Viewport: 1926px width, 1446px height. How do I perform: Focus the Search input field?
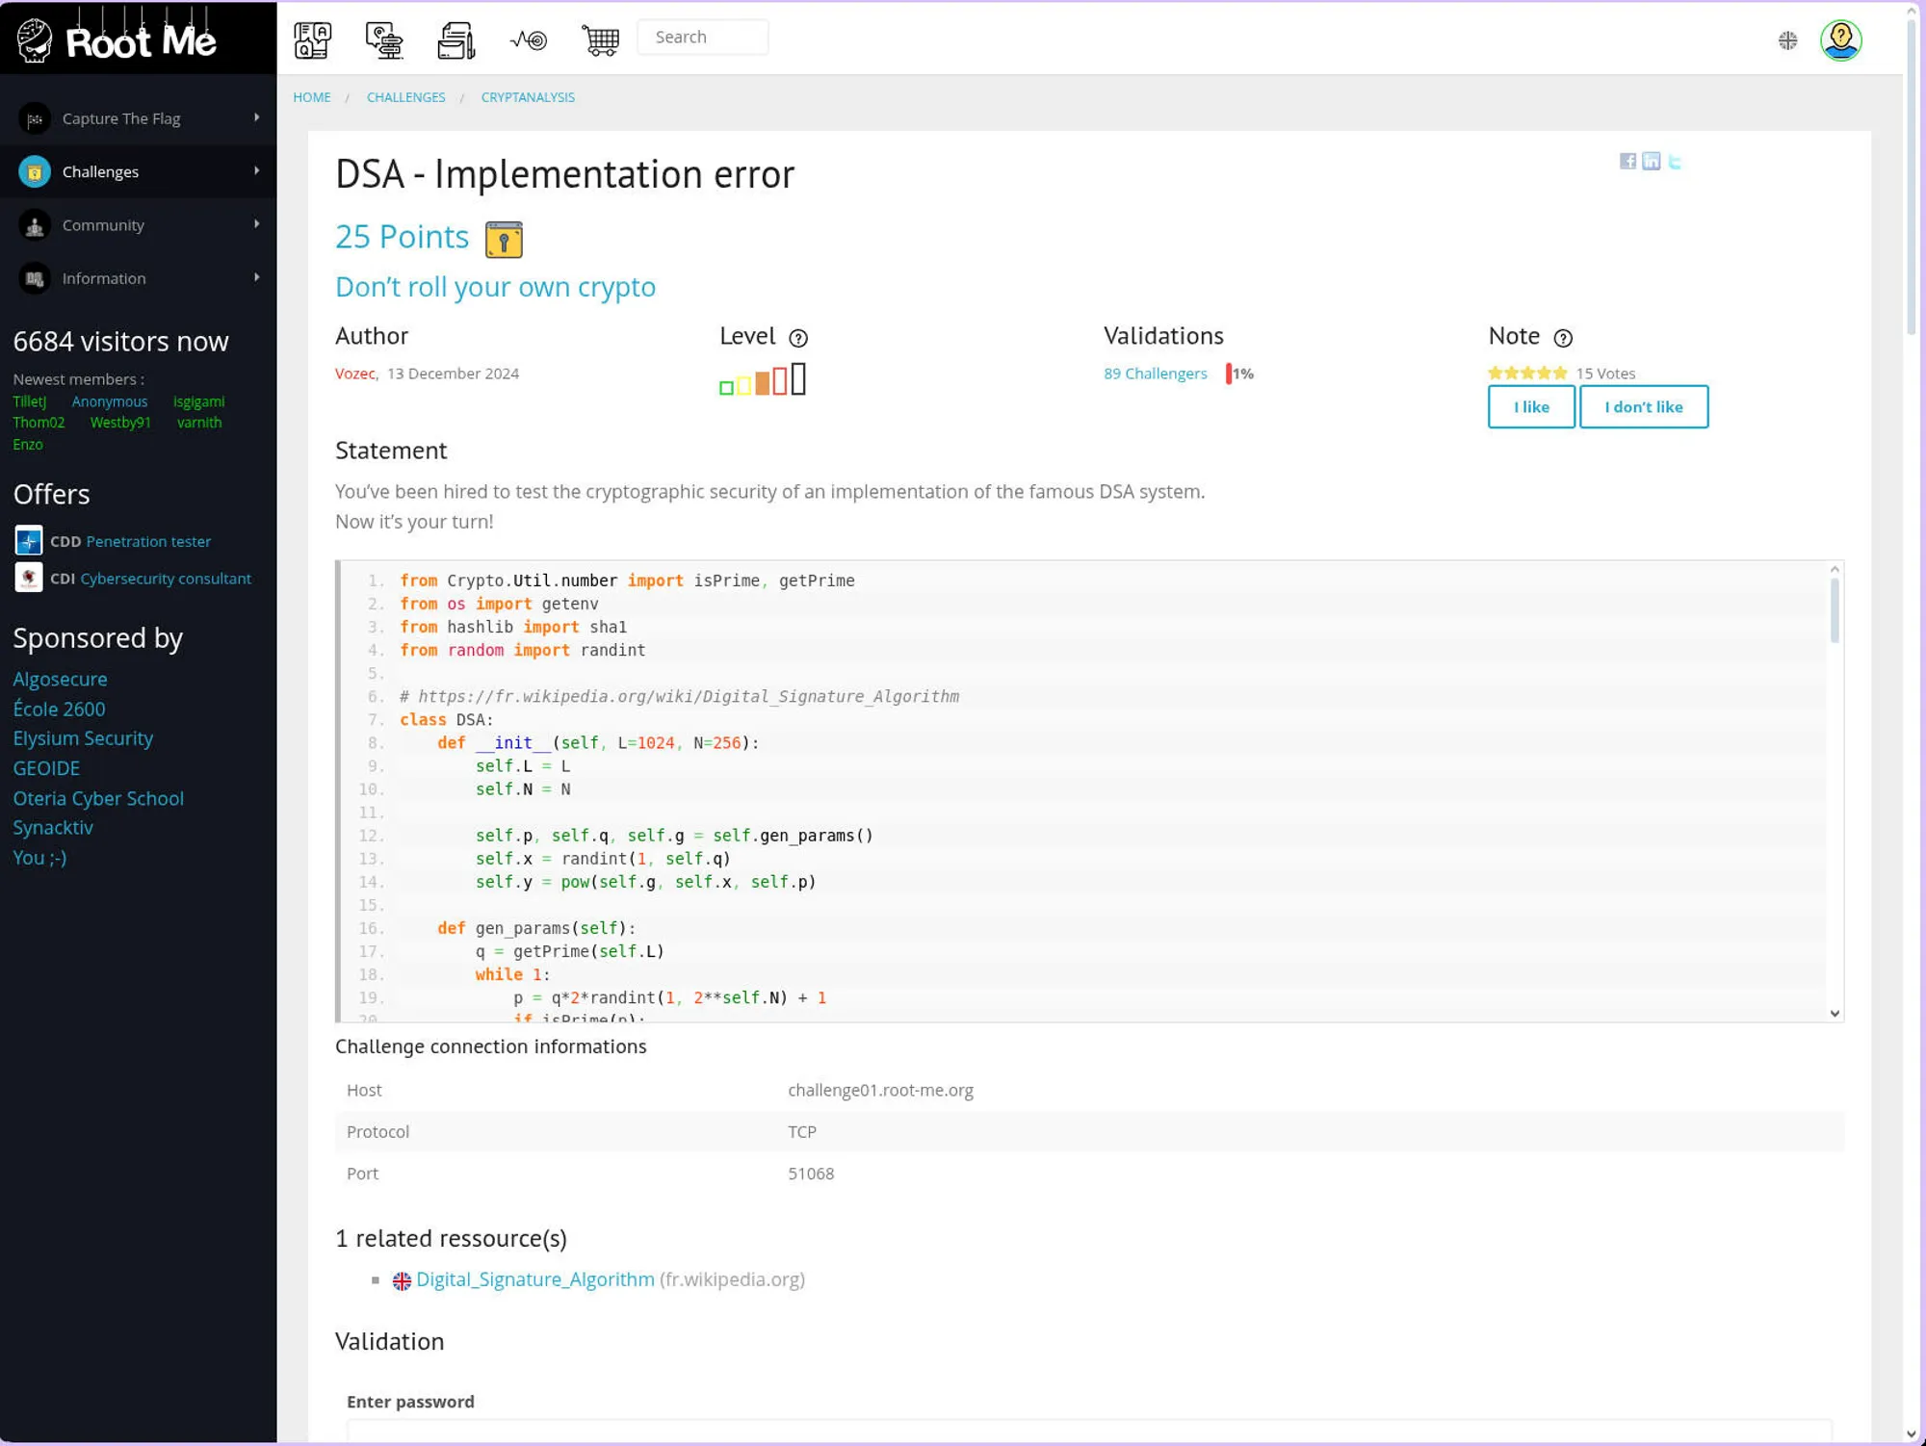[702, 38]
